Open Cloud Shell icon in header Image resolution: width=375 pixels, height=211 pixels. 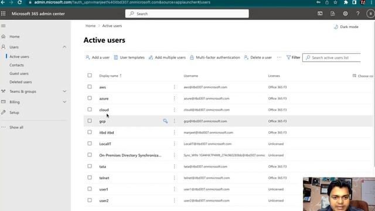[x=320, y=13]
